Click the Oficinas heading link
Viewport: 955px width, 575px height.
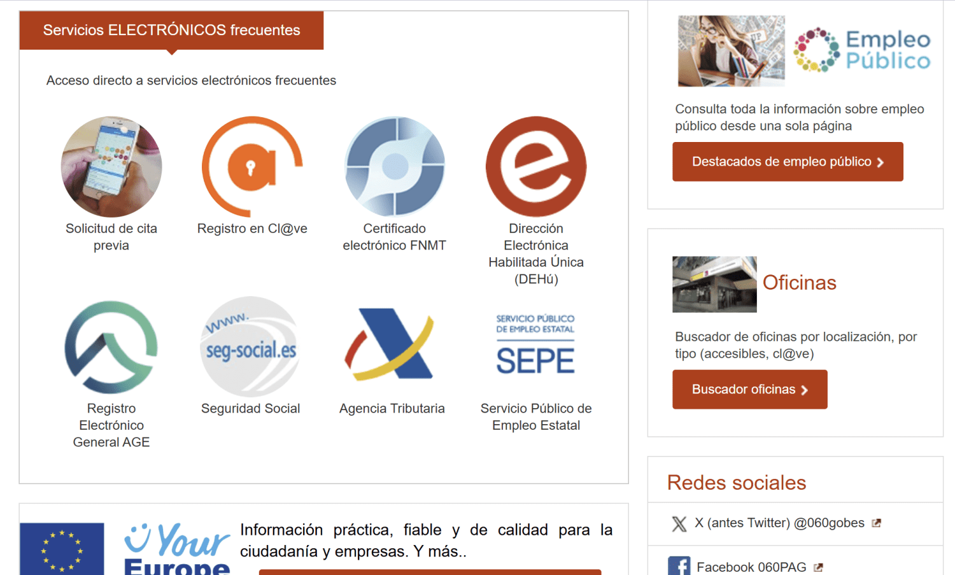tap(799, 283)
